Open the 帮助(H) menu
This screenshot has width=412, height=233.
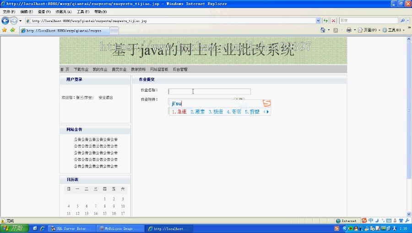pyautogui.click(x=100, y=11)
